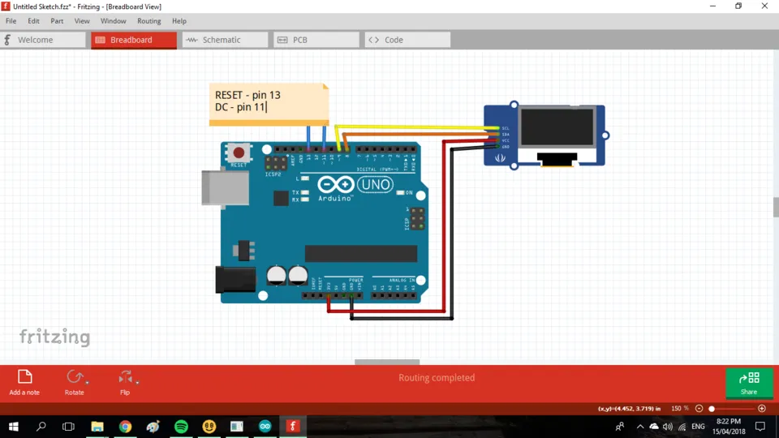Click the horizontal canvas scrollbar

point(387,362)
